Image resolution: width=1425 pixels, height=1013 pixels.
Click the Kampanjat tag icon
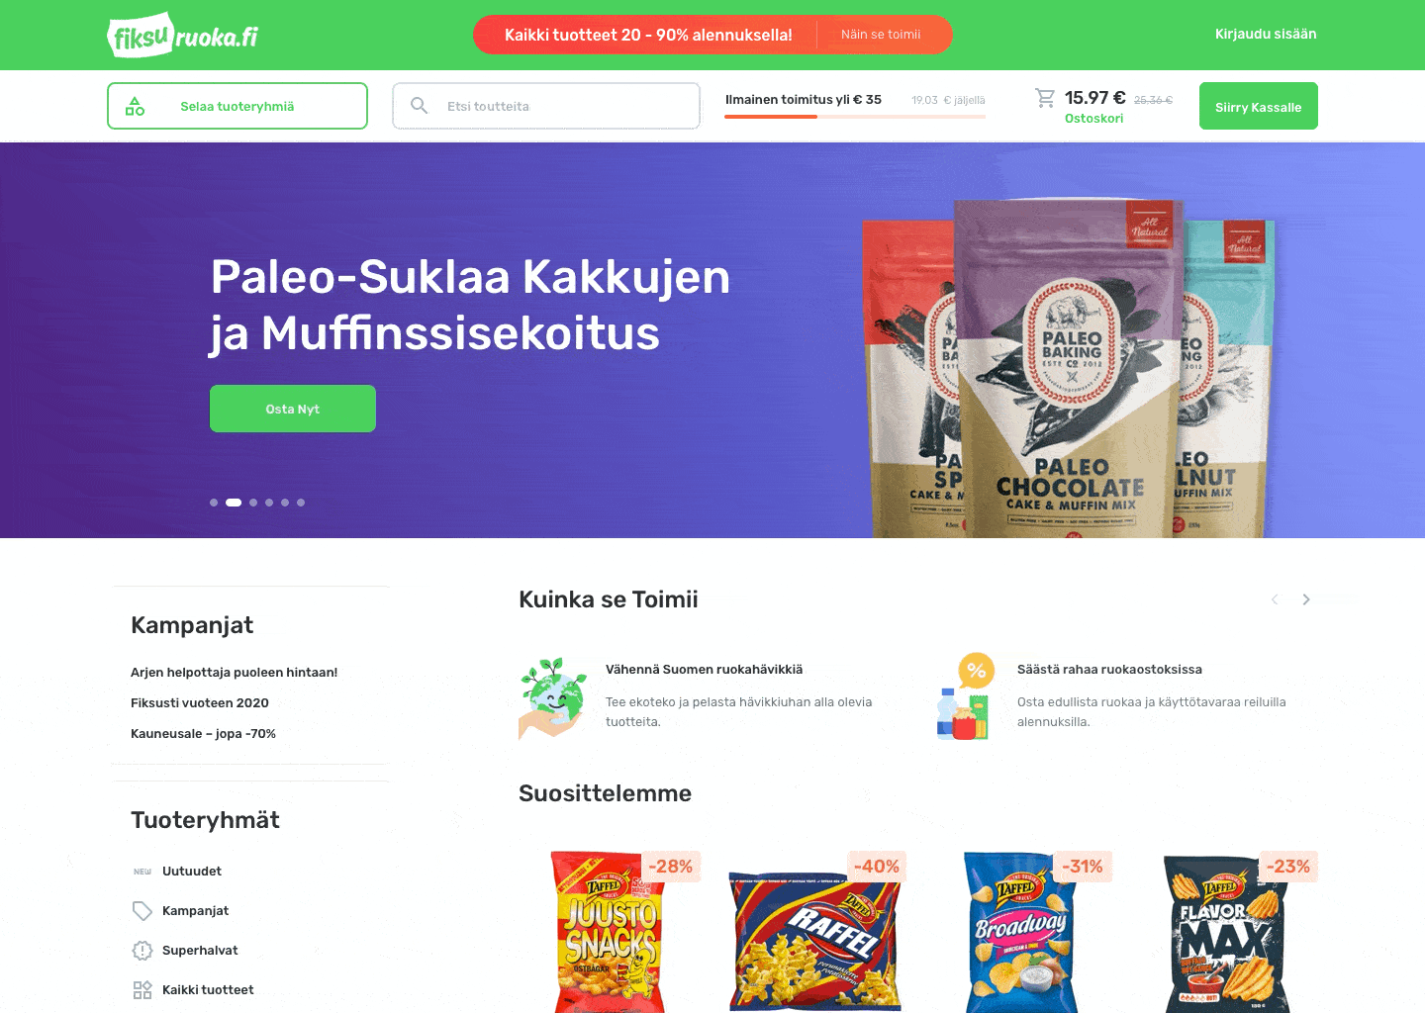(x=142, y=911)
